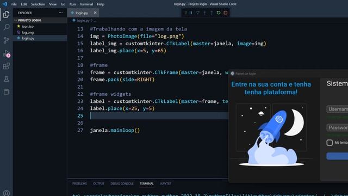Open the Edit menu
This screenshot has width=348, height=196.
coord(24,4)
